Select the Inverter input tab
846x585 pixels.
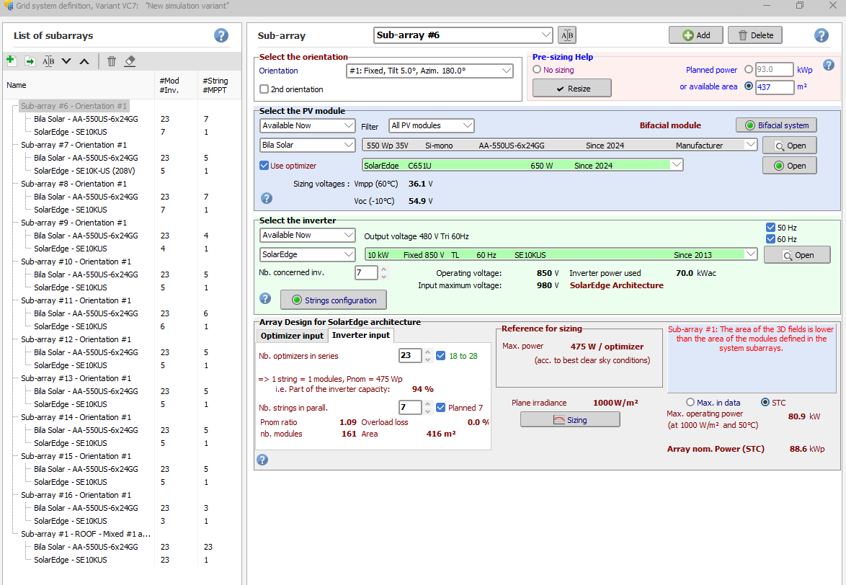click(361, 335)
